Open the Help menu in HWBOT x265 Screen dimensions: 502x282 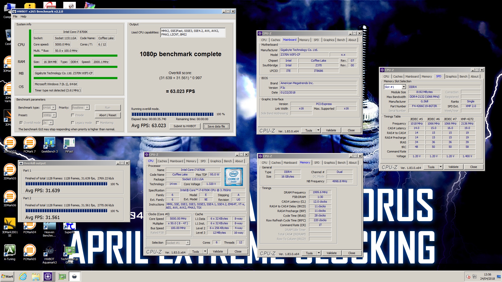pyautogui.click(x=24, y=16)
